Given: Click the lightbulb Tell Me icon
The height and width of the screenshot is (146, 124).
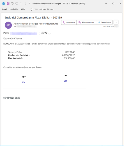Looking at the screenshot, I should point(31,9).
